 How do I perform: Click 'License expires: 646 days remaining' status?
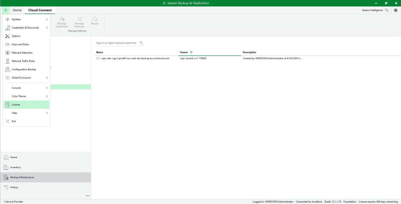[378, 202]
